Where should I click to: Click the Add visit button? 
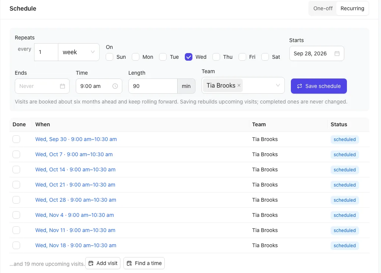pos(103,263)
